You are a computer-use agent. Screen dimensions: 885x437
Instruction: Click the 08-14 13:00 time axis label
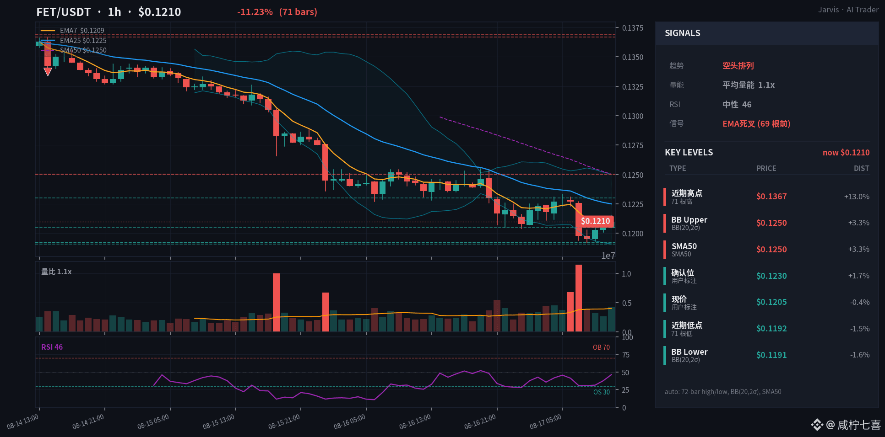[x=23, y=422]
